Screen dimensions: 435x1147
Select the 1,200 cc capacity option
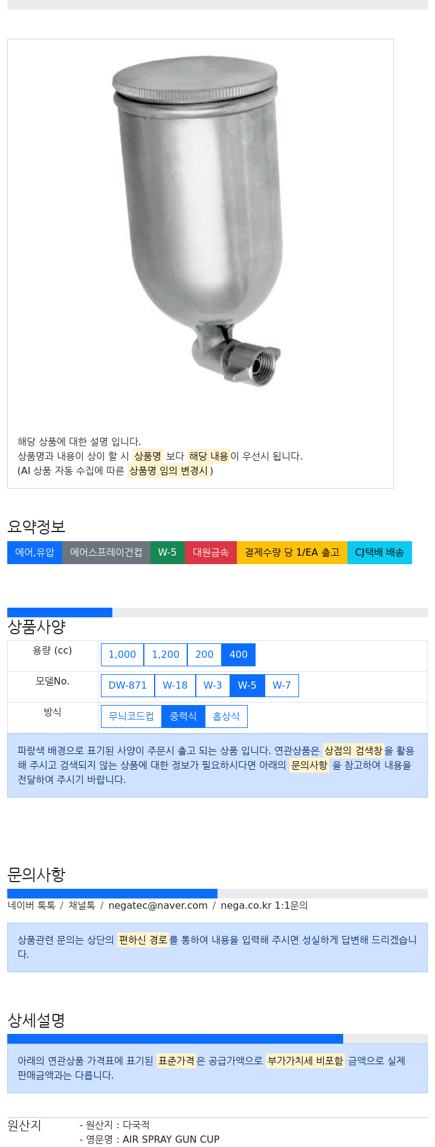click(166, 654)
